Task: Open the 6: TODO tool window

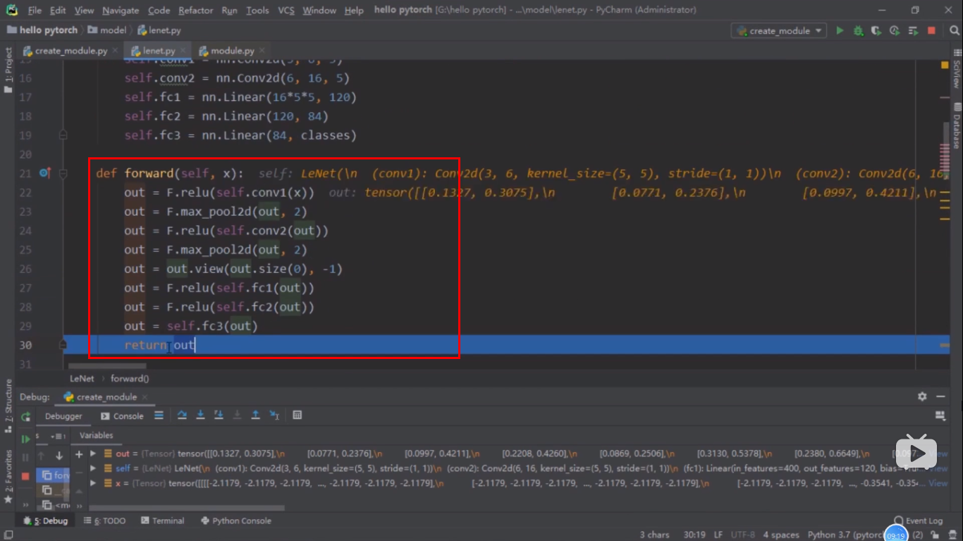Action: (104, 521)
